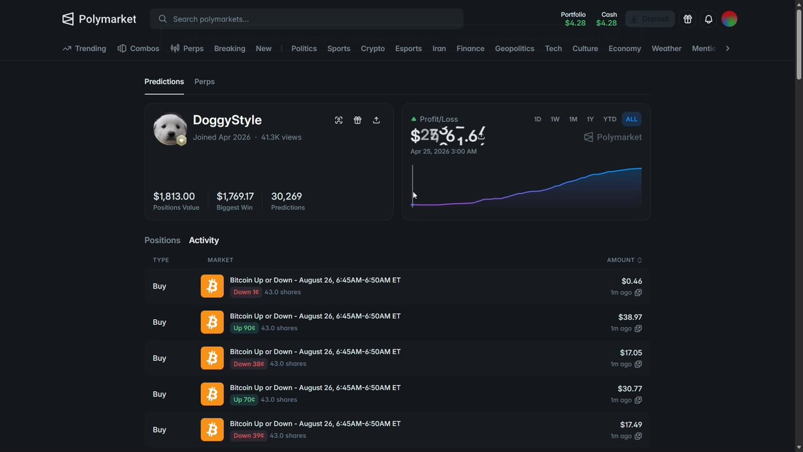Click the Bitcoin icon in the $17.49 row
Viewport: 803px width, 452px height.
click(212, 430)
